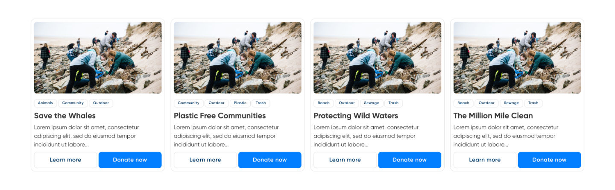Open Learn more for The Million Mile Clean
Image resolution: width=615 pixels, height=190 pixels.
[485, 160]
